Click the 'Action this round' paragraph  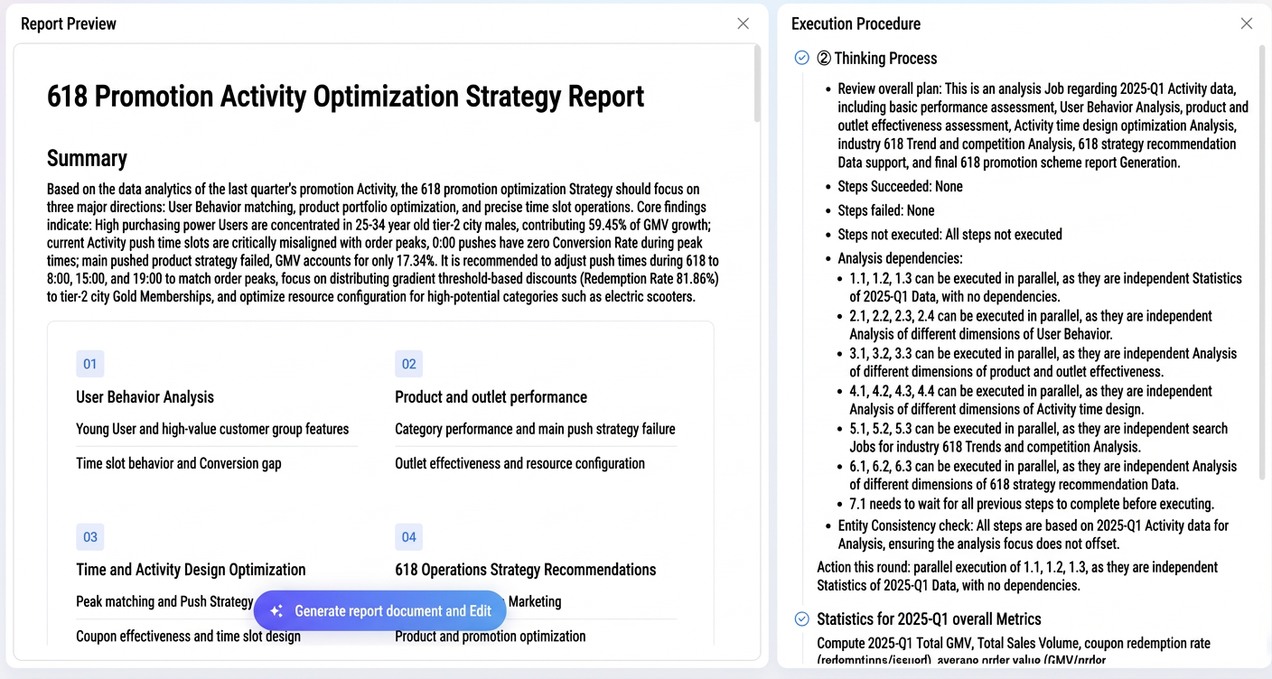[x=1017, y=576]
